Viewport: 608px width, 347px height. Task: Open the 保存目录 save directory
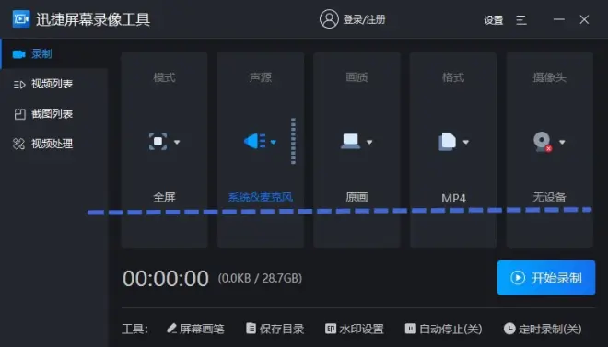point(275,329)
